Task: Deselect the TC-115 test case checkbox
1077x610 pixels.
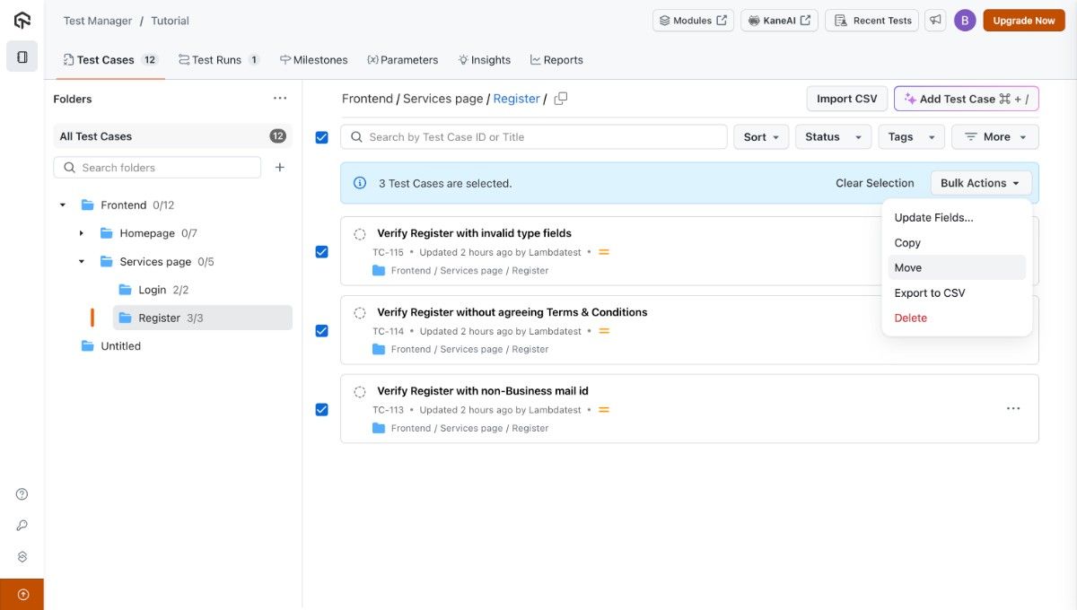Action: click(x=322, y=252)
